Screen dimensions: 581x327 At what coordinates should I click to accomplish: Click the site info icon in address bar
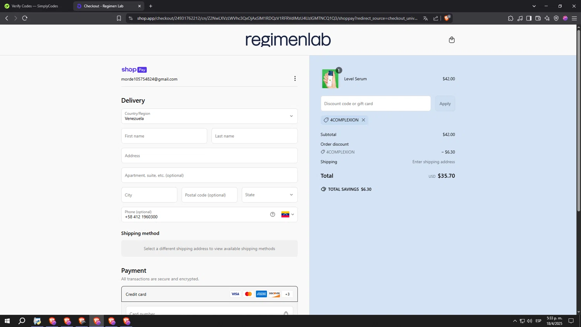[x=131, y=18]
